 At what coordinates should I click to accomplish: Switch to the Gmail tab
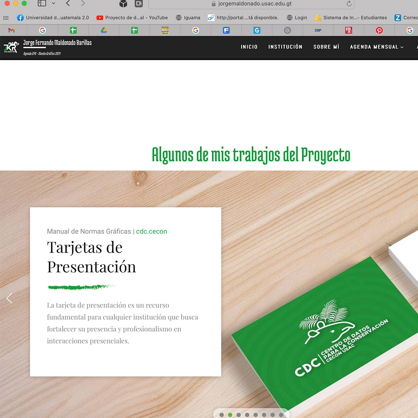(x=11, y=31)
